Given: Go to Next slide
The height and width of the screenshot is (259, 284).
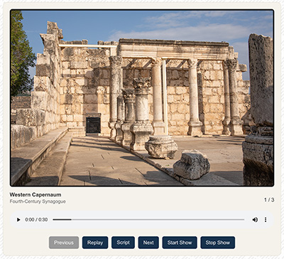Looking at the screenshot, I should (x=148, y=243).
